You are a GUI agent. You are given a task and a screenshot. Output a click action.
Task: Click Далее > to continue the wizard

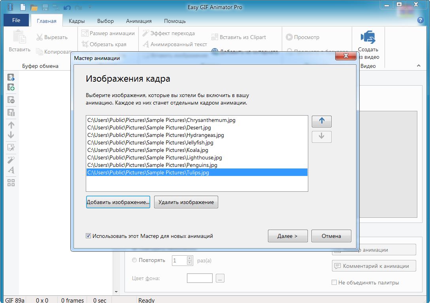[x=288, y=236]
